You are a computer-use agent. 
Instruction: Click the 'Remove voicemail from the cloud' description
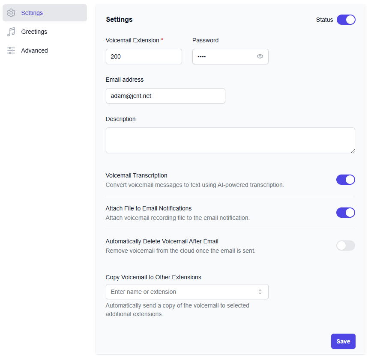[x=180, y=251]
